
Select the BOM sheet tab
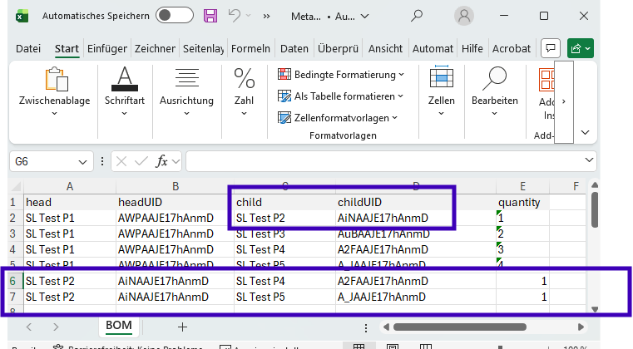[119, 326]
